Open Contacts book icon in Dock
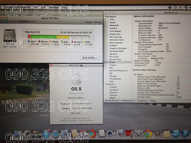Screen dimensions: 191x143 (x=74, y=133)
